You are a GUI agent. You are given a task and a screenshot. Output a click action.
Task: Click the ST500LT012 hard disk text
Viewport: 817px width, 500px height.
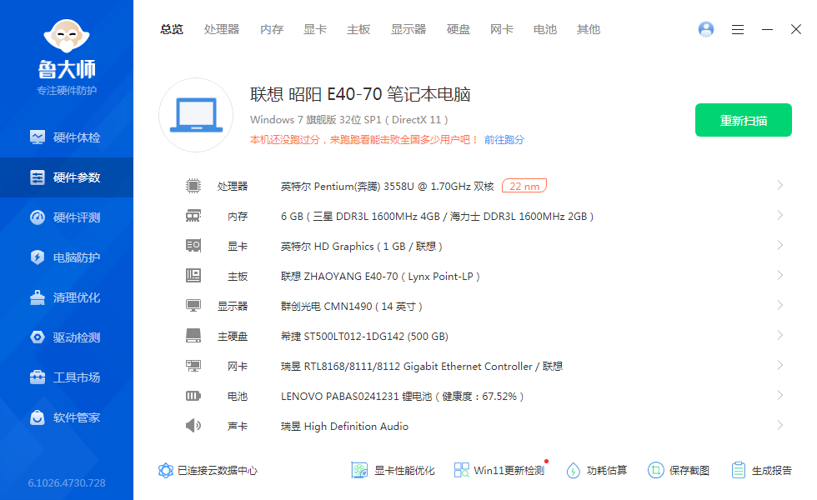tap(364, 337)
